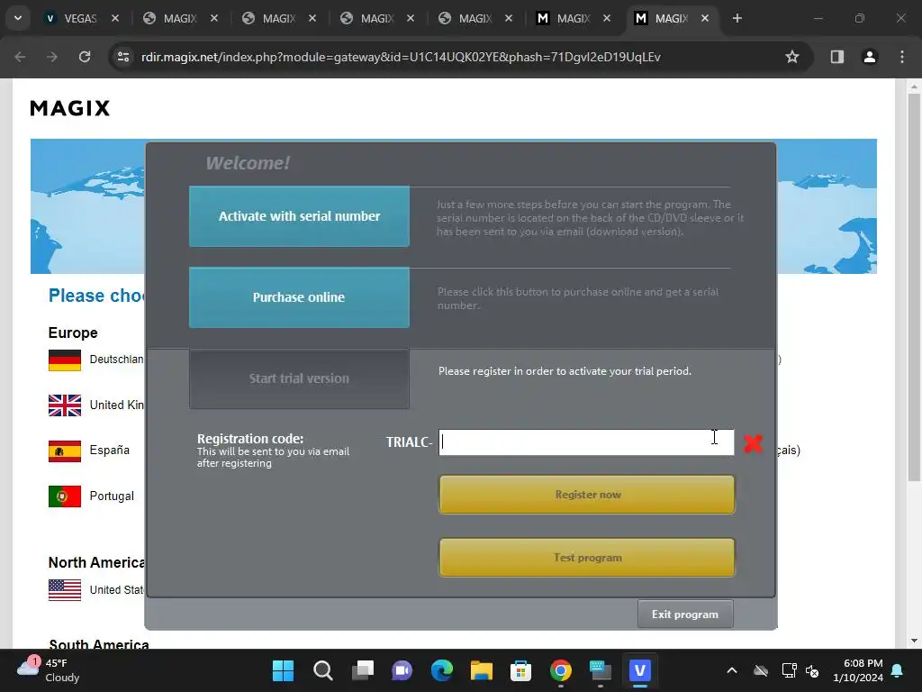The width and height of the screenshot is (922, 692).
Task: Click the MAGIX logo
Action: pos(70,108)
